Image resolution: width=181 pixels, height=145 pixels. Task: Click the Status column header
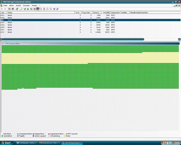coord(41,12)
